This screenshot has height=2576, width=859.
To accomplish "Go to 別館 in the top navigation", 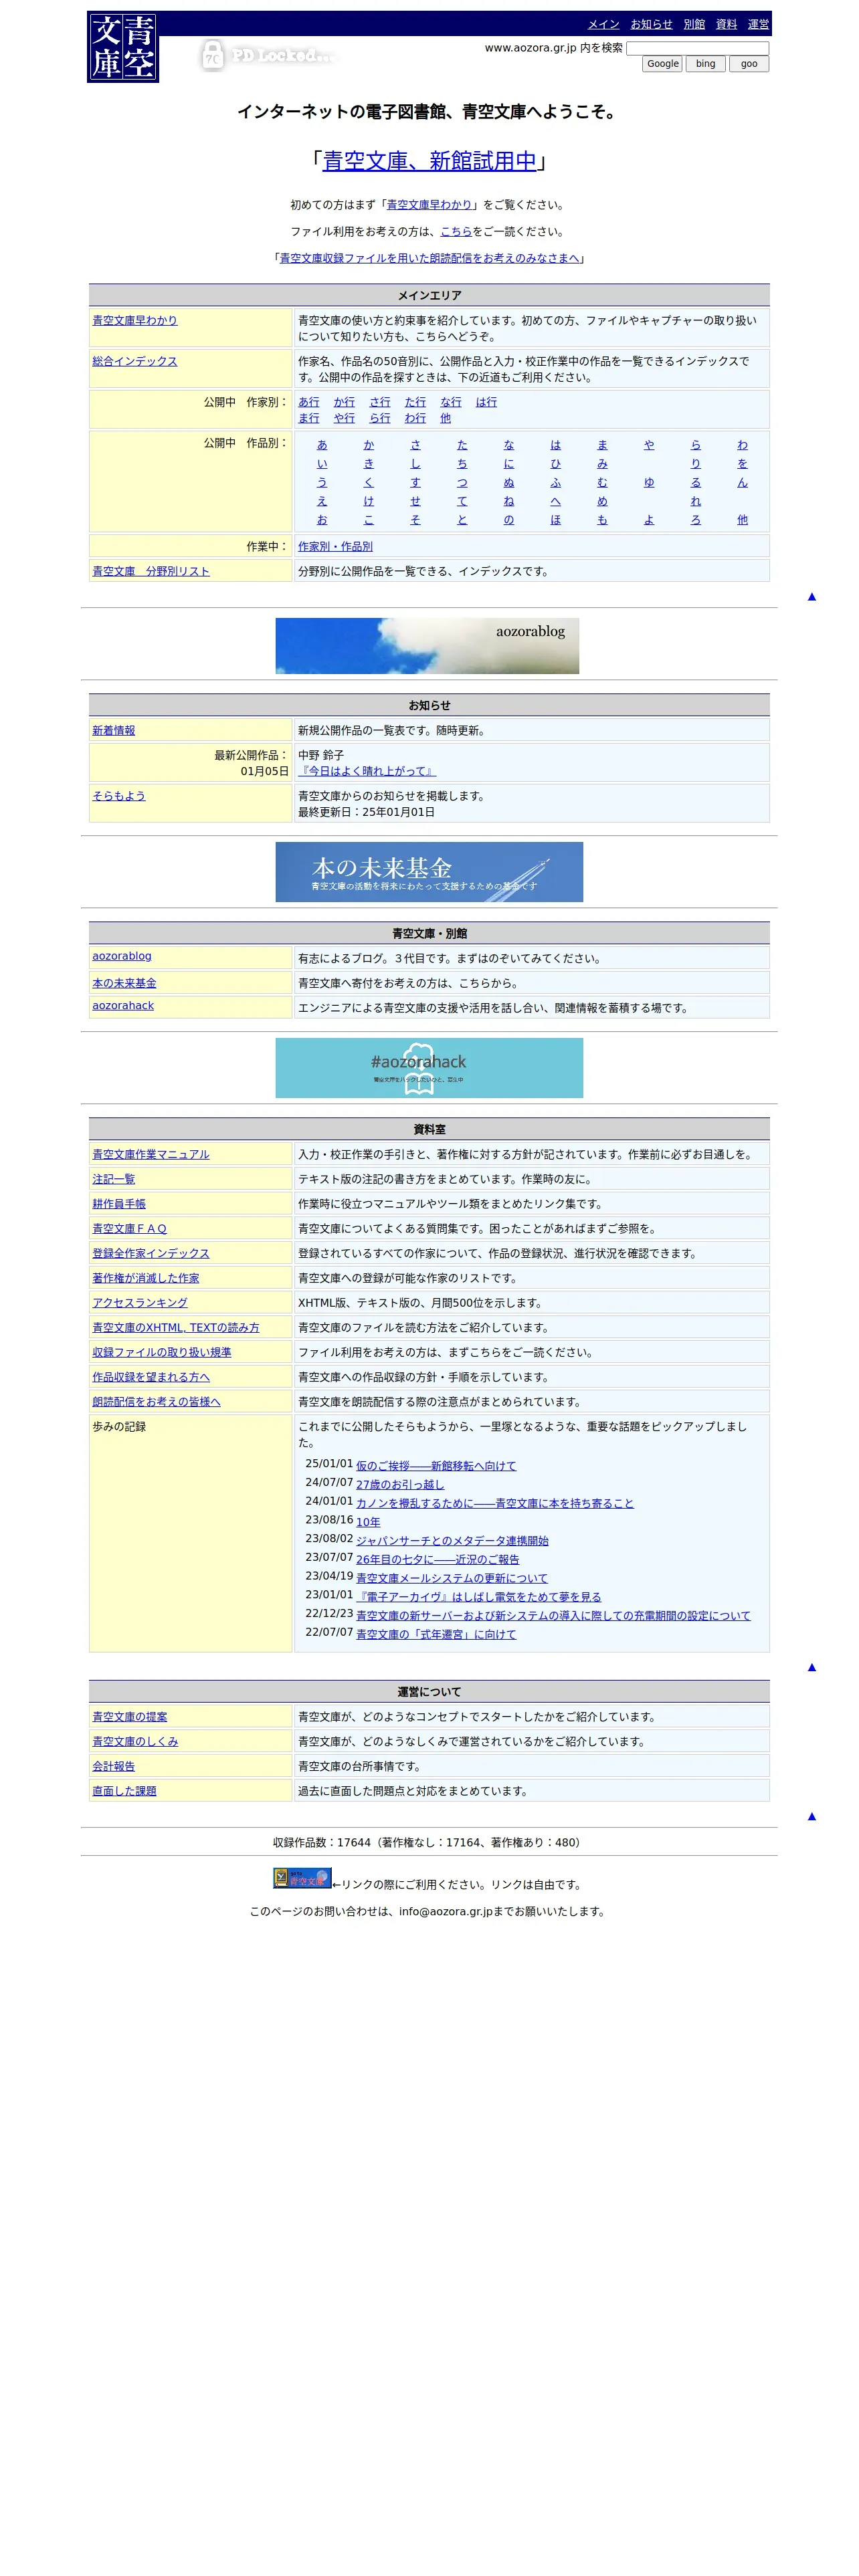I will click(694, 24).
